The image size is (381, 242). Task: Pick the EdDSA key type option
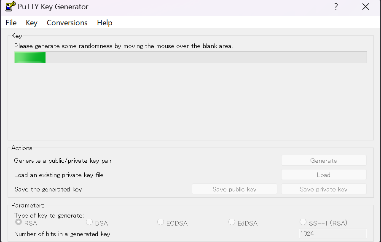pyautogui.click(x=232, y=222)
